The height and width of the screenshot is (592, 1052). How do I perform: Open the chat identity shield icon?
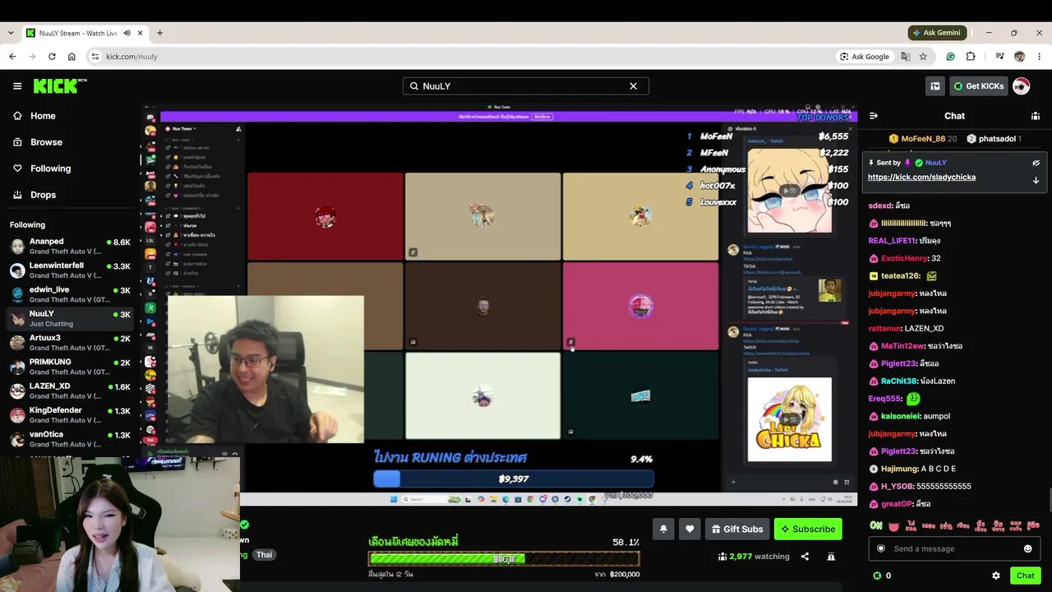[x=881, y=548]
